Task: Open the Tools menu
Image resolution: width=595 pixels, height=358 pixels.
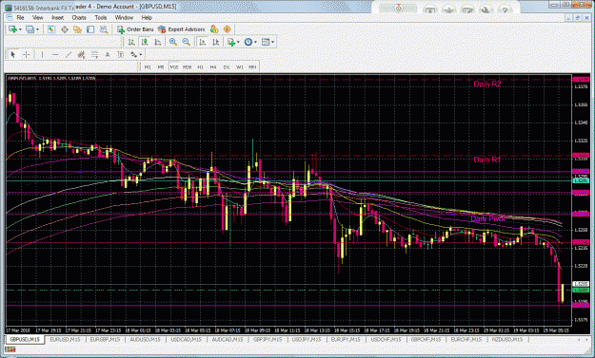Action: (x=101, y=17)
